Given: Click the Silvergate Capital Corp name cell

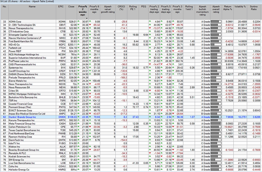Looking at the screenshot, I should point(32,35).
